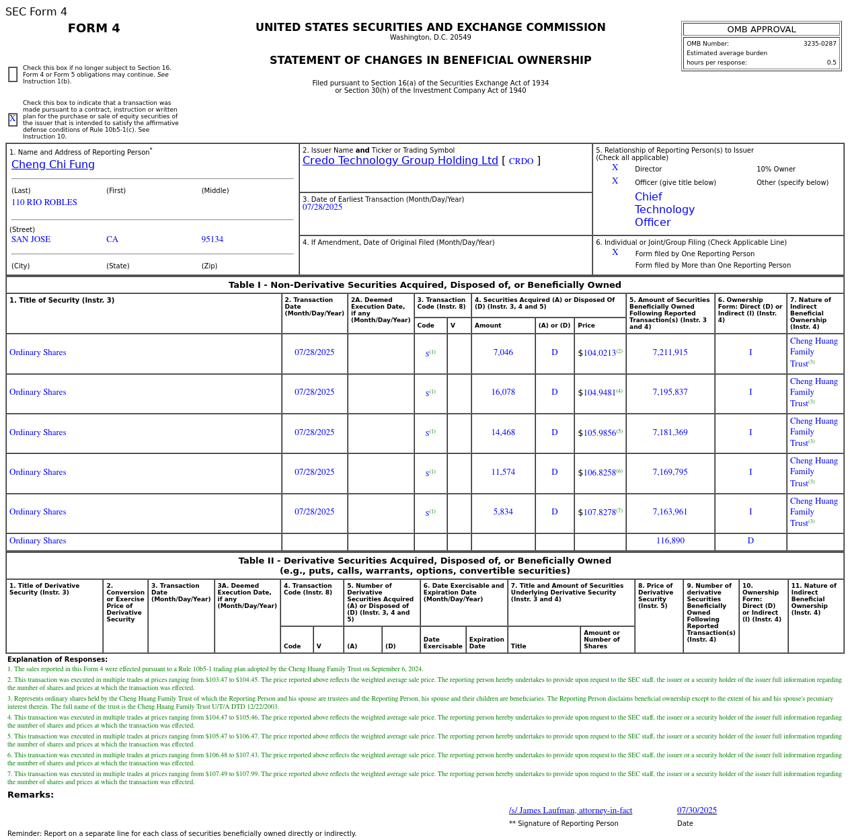The height and width of the screenshot is (840, 850).
Task: Click the 07/30/2025 signature date
Action: [697, 810]
